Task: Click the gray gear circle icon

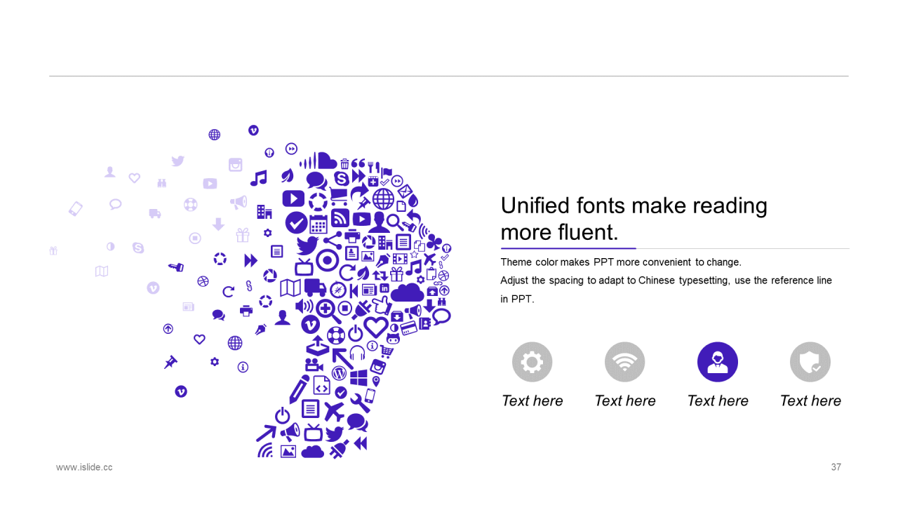Action: click(532, 362)
